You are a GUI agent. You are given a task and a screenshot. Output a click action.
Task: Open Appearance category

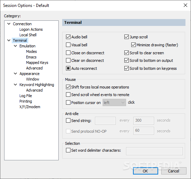(x=29, y=74)
